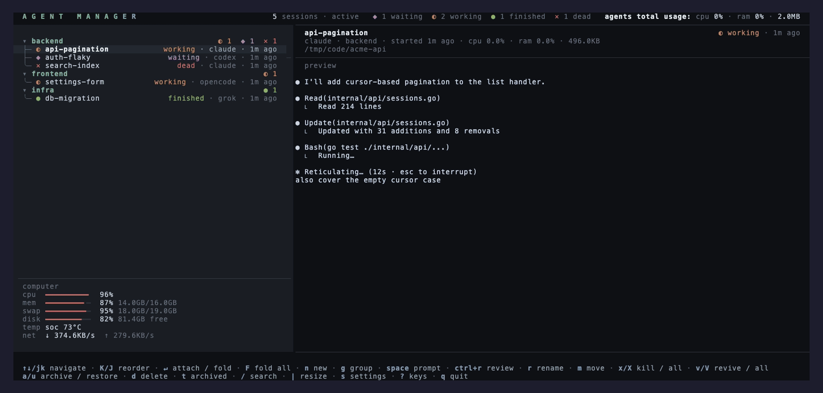Click the '? keys' hint

point(413,376)
